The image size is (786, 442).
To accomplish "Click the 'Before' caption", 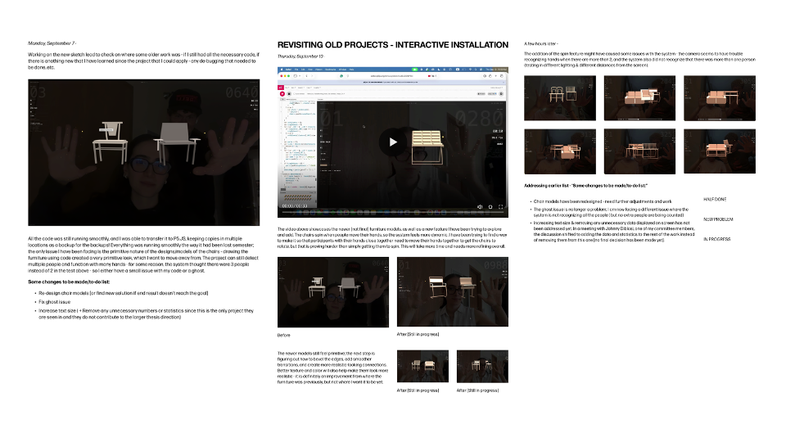I will pos(284,336).
